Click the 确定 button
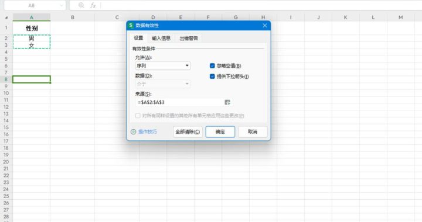The image size is (422, 222). (x=220, y=131)
